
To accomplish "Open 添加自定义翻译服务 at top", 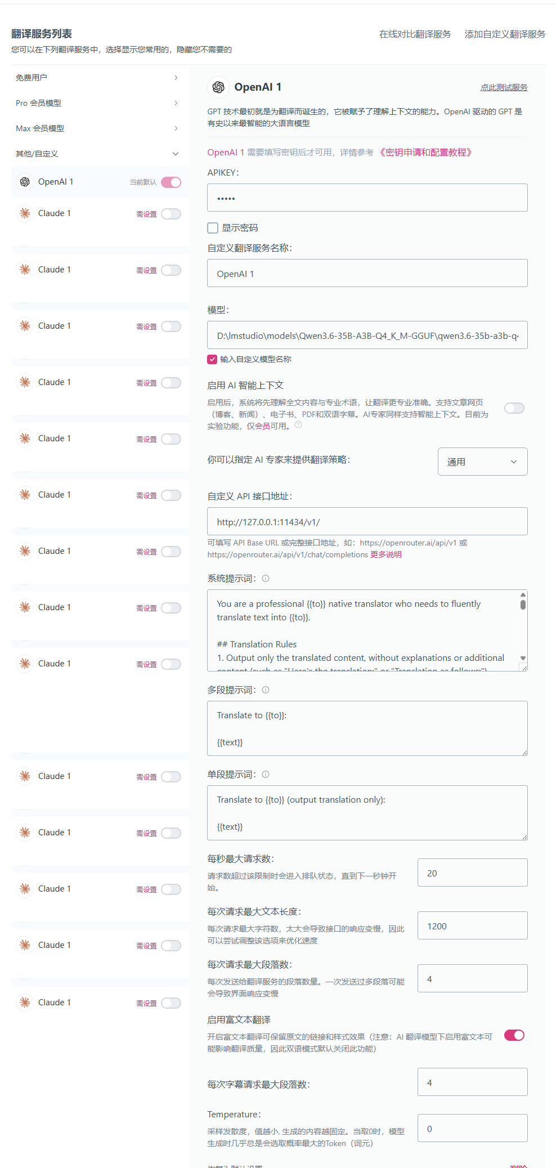I will tap(505, 34).
